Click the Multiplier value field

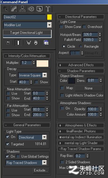26,63
